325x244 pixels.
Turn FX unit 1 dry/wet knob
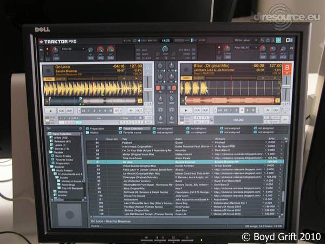(55, 50)
